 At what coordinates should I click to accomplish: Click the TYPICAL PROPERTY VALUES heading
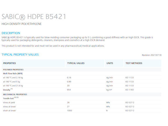click(20, 55)
